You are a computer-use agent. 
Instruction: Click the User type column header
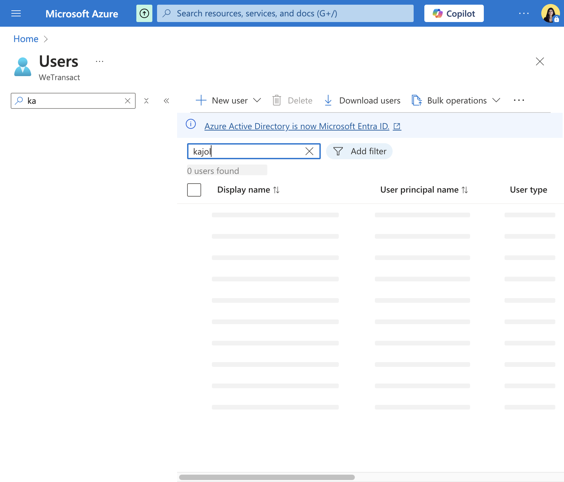pyautogui.click(x=528, y=190)
